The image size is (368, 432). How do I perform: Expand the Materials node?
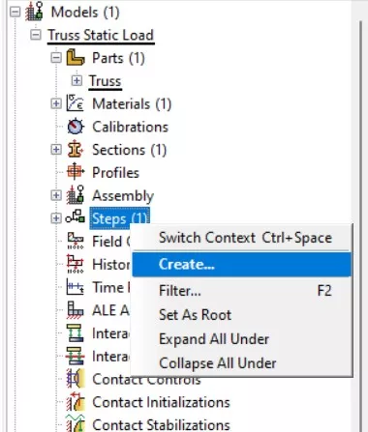[56, 103]
